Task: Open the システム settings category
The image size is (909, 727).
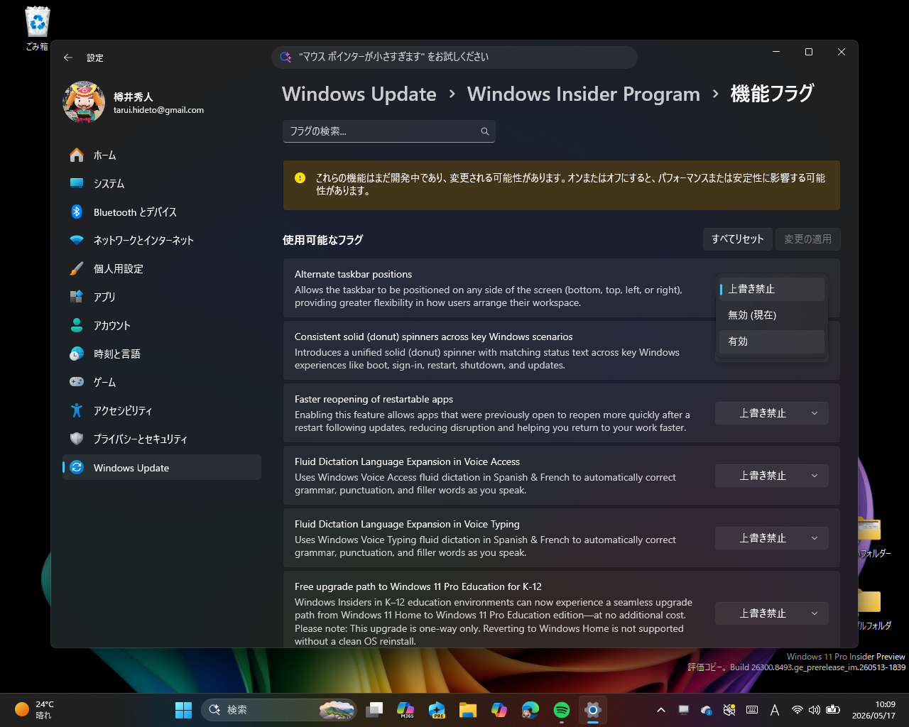Action: 162,183
